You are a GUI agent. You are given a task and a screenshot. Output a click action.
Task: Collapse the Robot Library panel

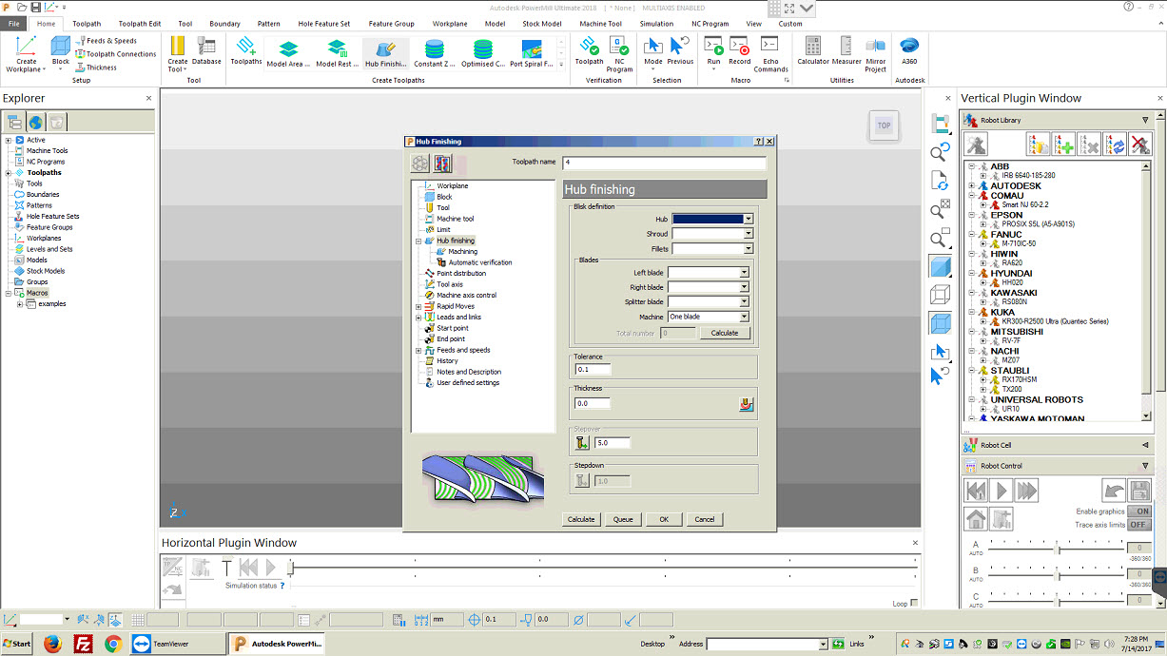pyautogui.click(x=1145, y=120)
